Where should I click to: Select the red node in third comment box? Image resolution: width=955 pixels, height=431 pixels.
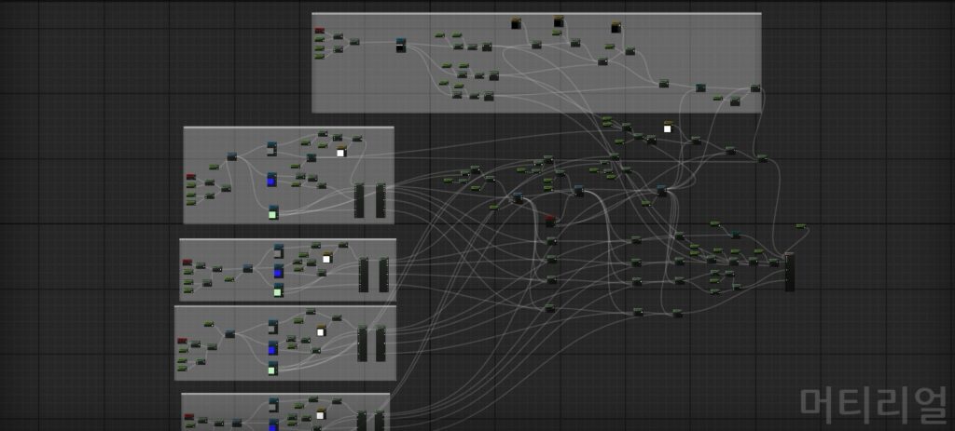pyautogui.click(x=187, y=262)
